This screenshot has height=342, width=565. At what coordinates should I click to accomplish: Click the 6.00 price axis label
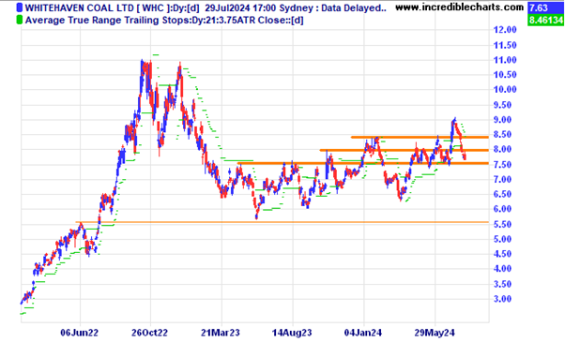point(502,209)
